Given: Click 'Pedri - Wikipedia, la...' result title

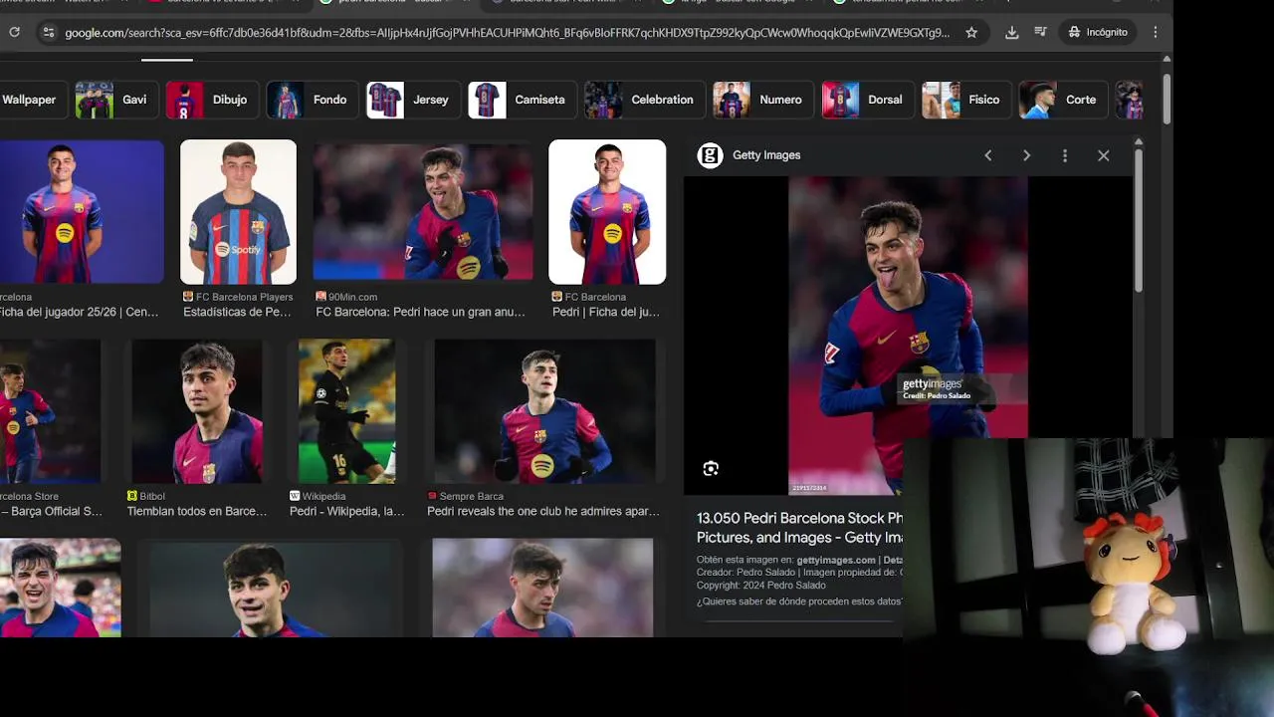Looking at the screenshot, I should point(346,511).
